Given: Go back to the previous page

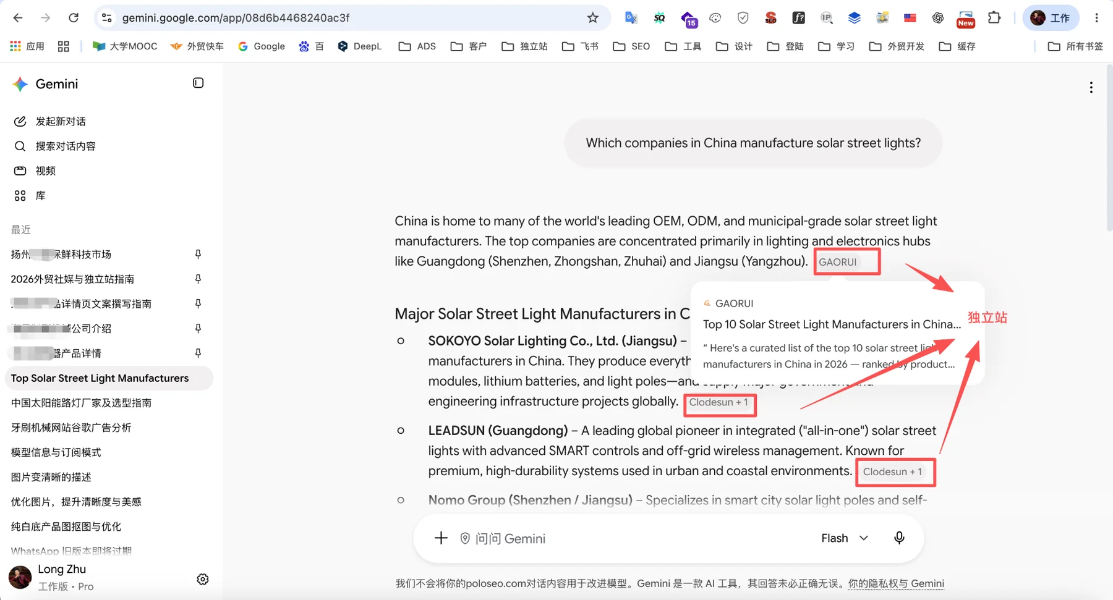Looking at the screenshot, I should (18, 18).
